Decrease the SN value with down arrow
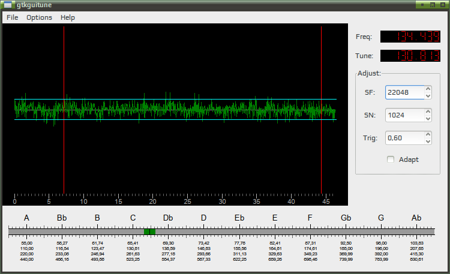Screen dimensions: 450x274 coord(428,119)
